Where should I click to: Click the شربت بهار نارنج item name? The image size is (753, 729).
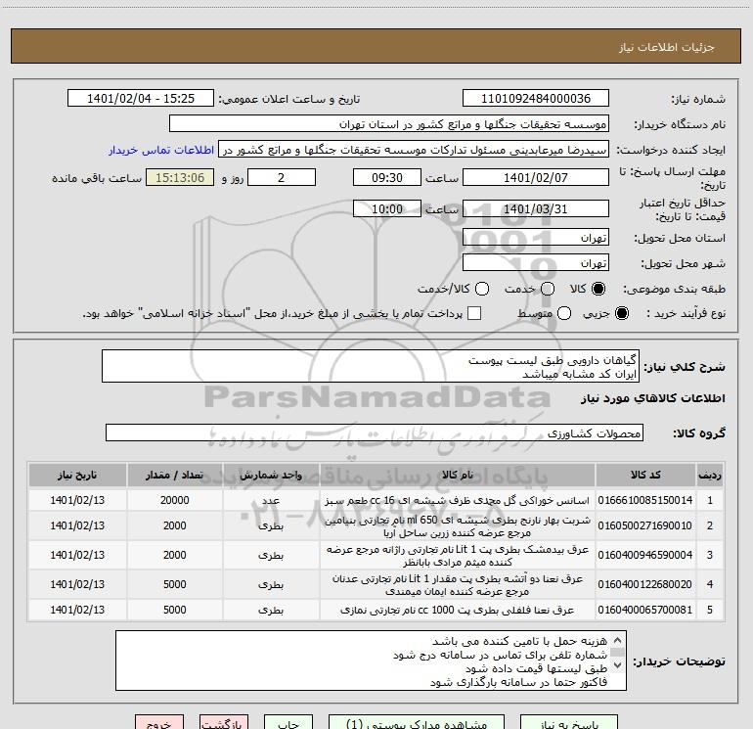pyautogui.click(x=458, y=526)
